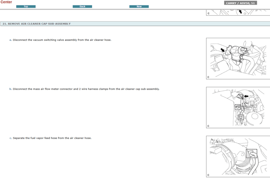Click the blue "a." step label
Screen dimensions: 270x182
(11, 40)
